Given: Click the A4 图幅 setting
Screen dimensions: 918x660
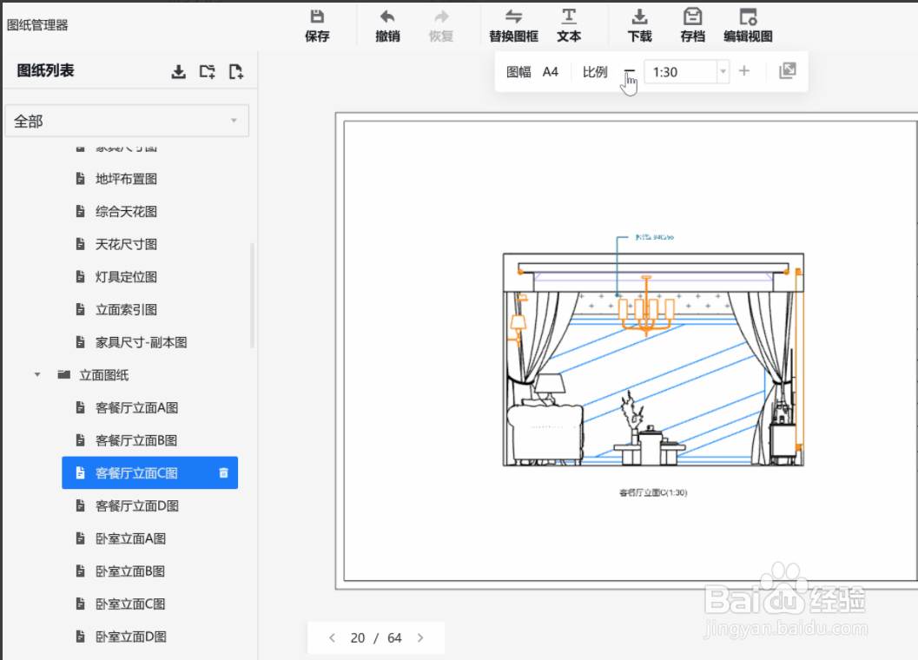Looking at the screenshot, I should [x=550, y=71].
